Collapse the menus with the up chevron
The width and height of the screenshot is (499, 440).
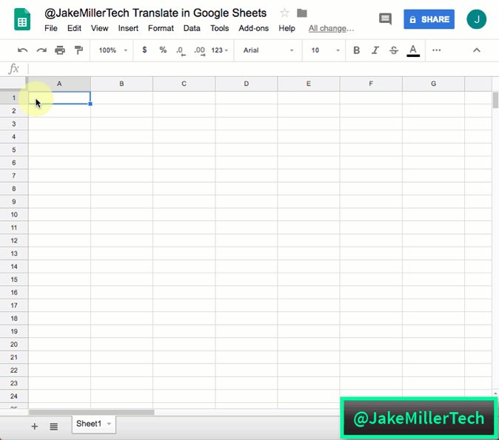[x=476, y=50]
